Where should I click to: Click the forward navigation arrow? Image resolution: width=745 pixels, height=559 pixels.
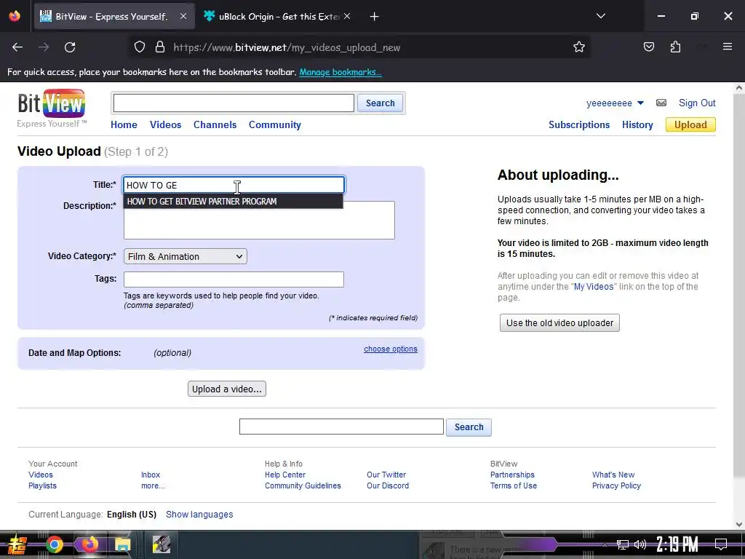(x=44, y=47)
